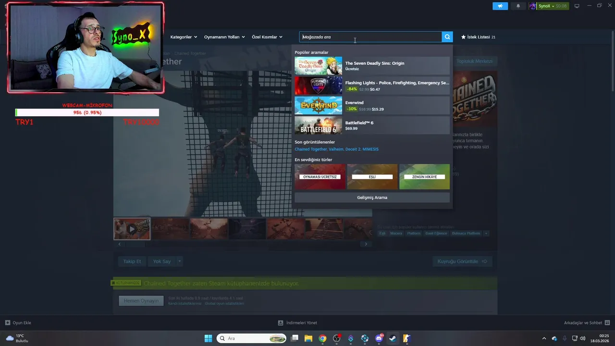Click the Chained Together recent link
615x346 pixels.
click(x=310, y=149)
